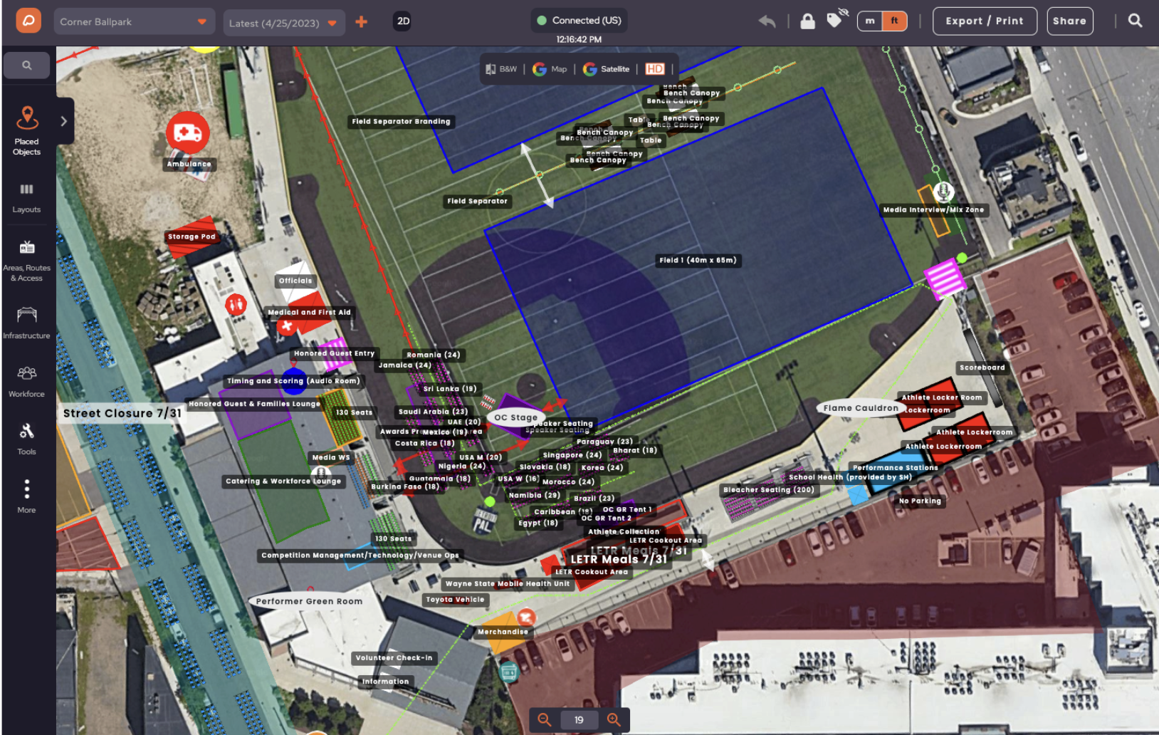Viewport: 1159px width, 735px height.
Task: Enable HD imagery mode
Action: [x=655, y=68]
